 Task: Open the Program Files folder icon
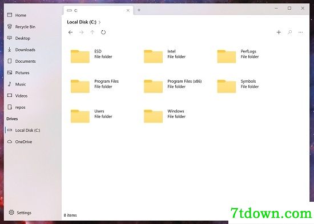pyautogui.click(x=80, y=86)
